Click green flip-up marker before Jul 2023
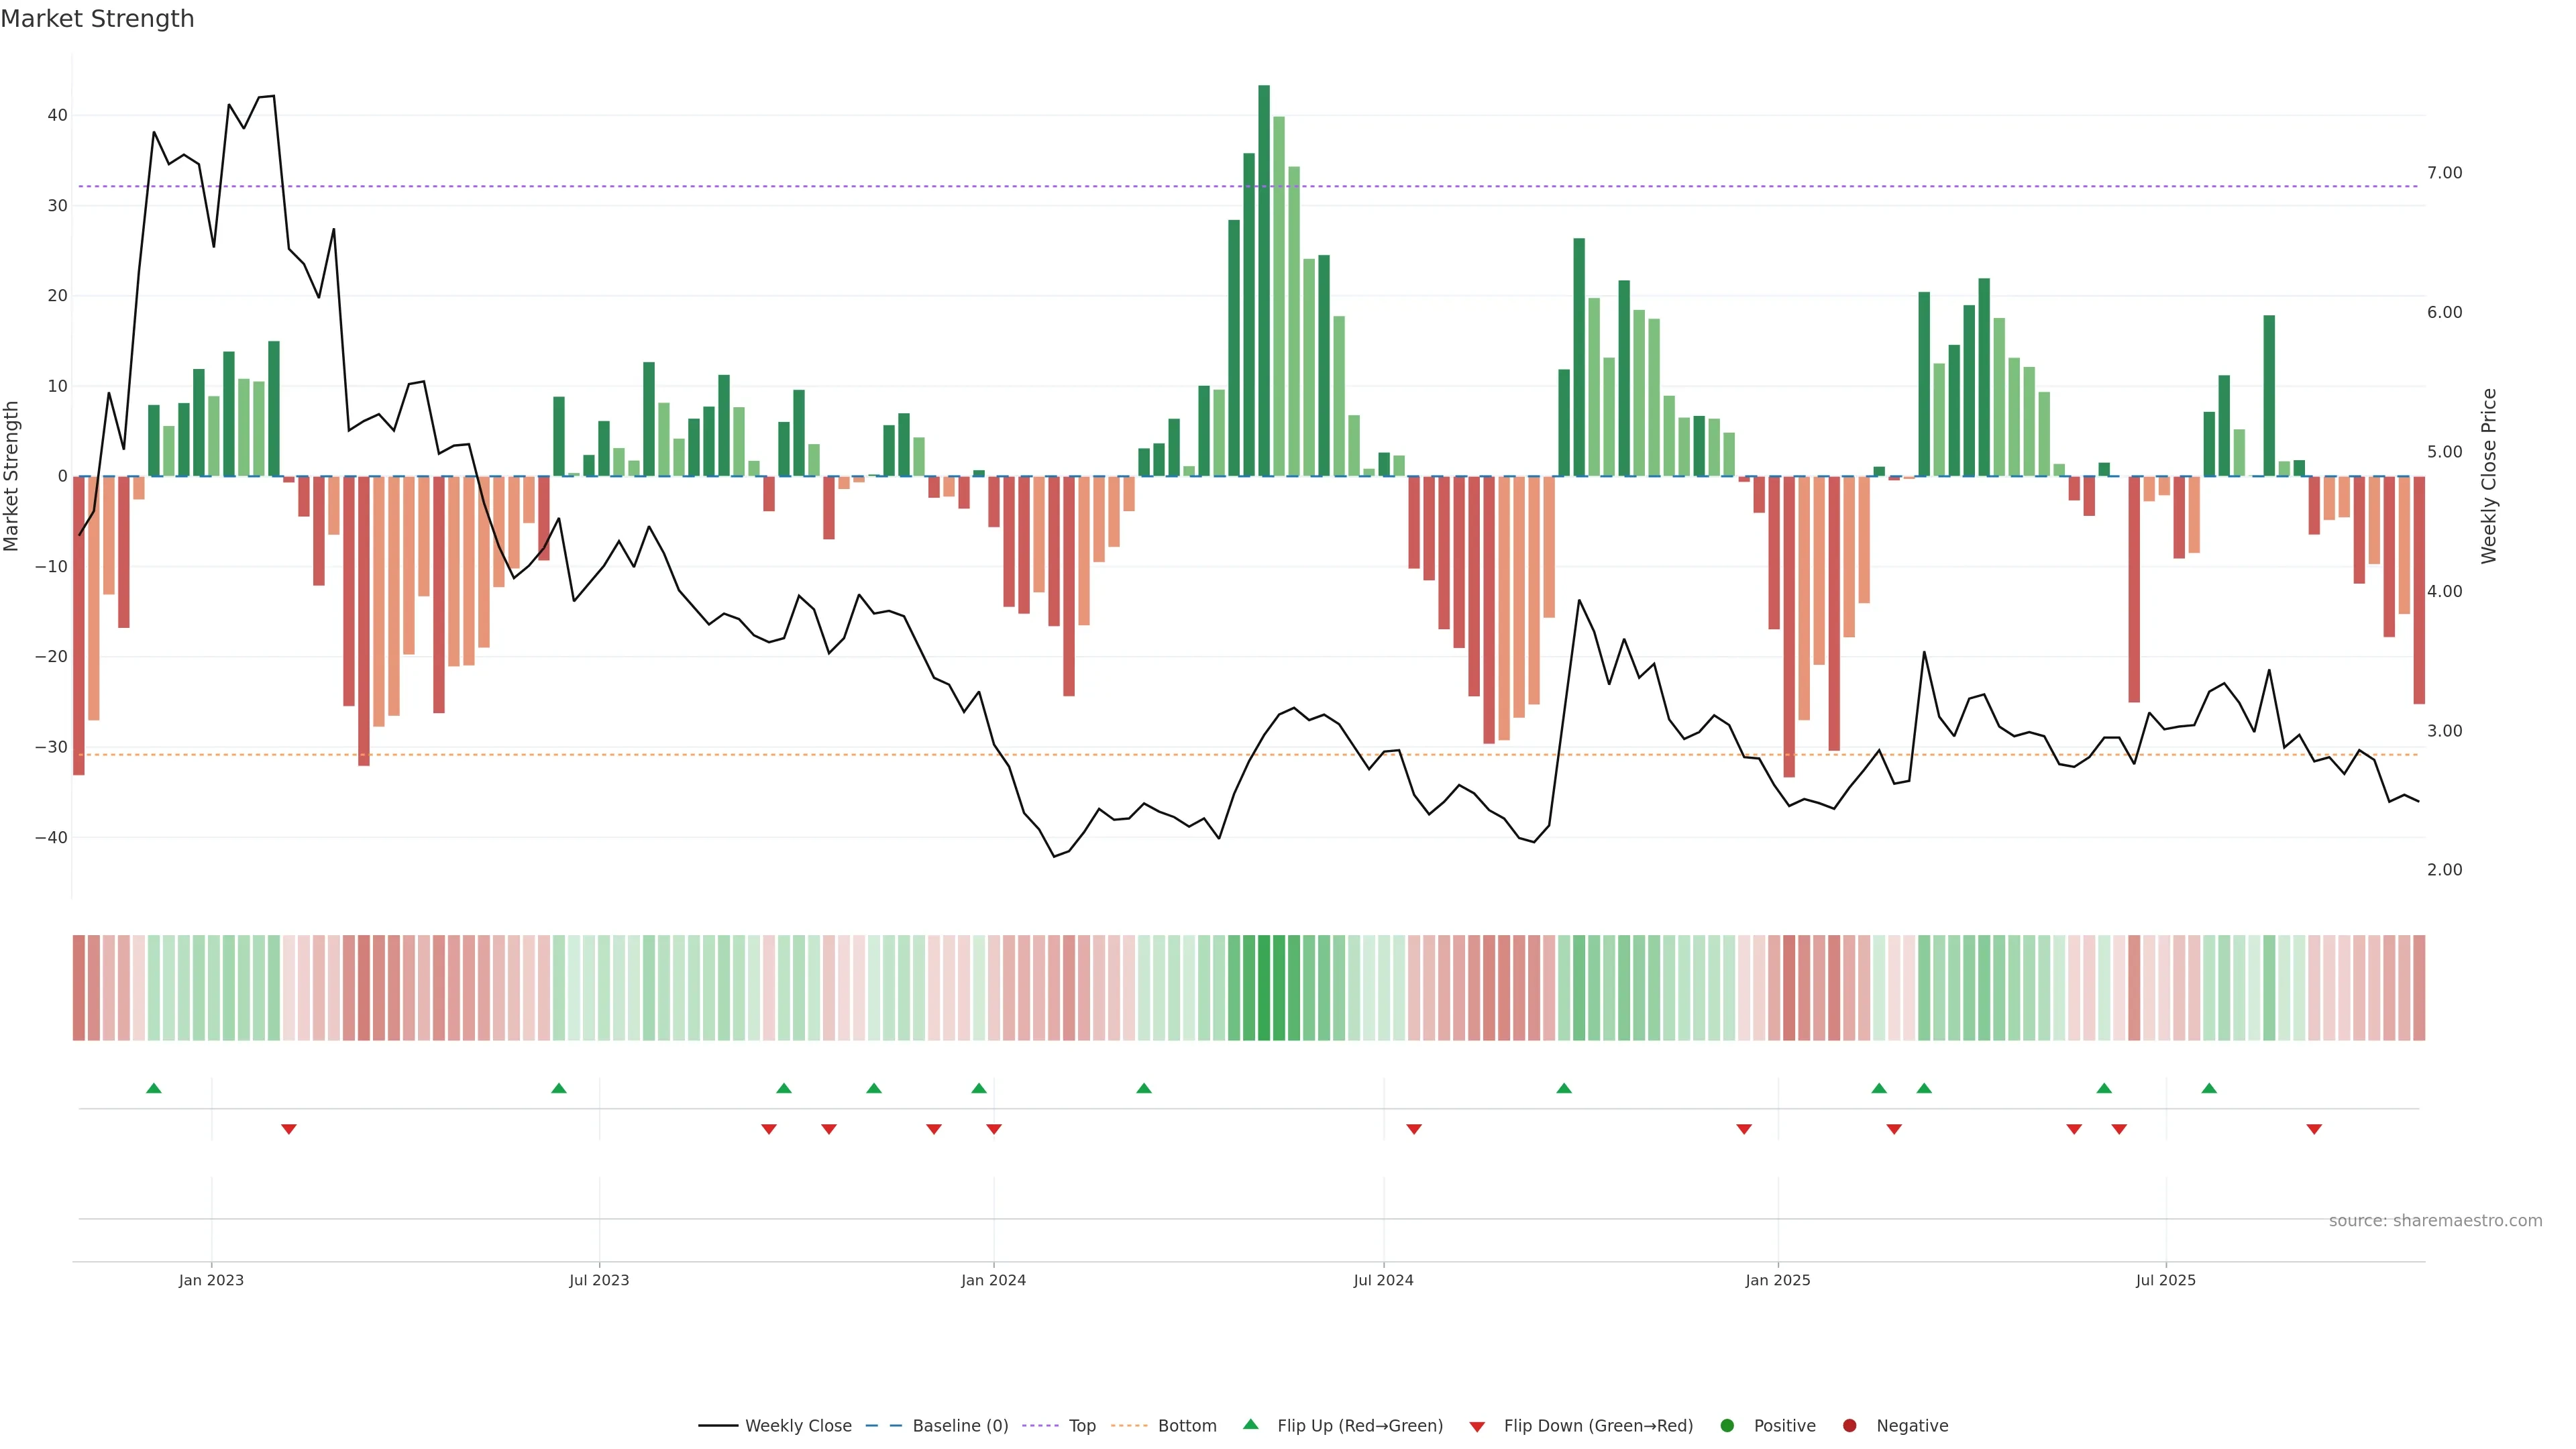The height and width of the screenshot is (1449, 2576). 559,1088
